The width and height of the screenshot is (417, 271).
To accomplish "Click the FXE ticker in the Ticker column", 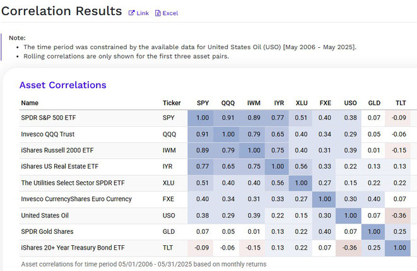I will pyautogui.click(x=168, y=199).
